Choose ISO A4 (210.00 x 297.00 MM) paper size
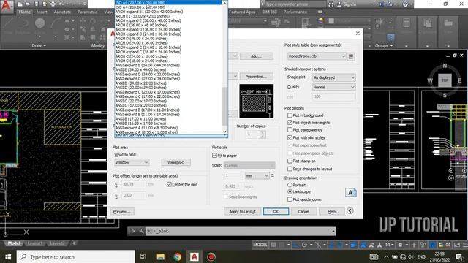Viewport: 468px width, 263px height. pos(168,7)
